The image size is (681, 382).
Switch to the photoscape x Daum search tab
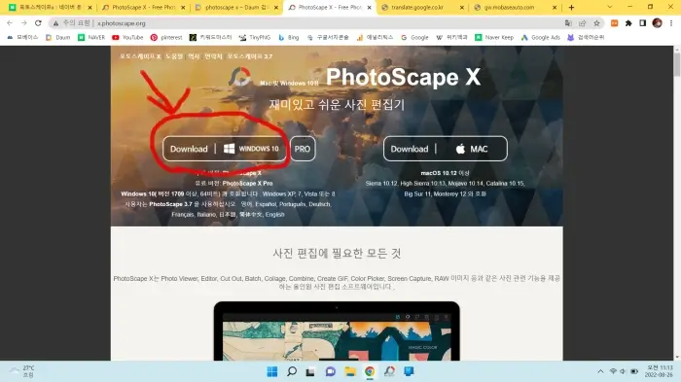coord(236,8)
